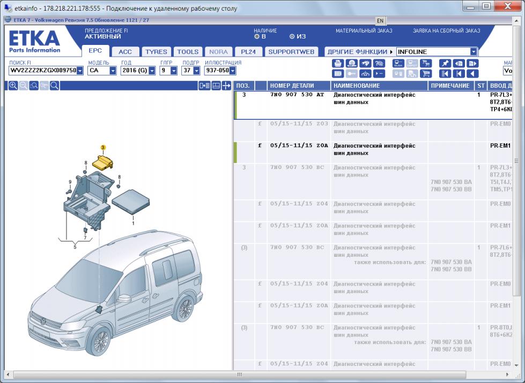Click the plain magnifier icon above the illustration
Viewport: 525px width, 383px height.
pos(55,86)
